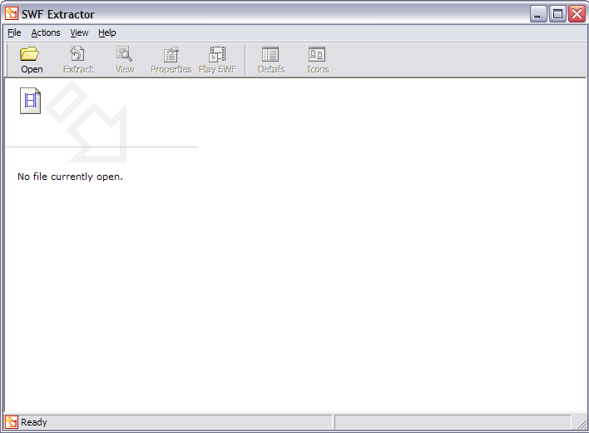Switch to Icons view icon

317,54
